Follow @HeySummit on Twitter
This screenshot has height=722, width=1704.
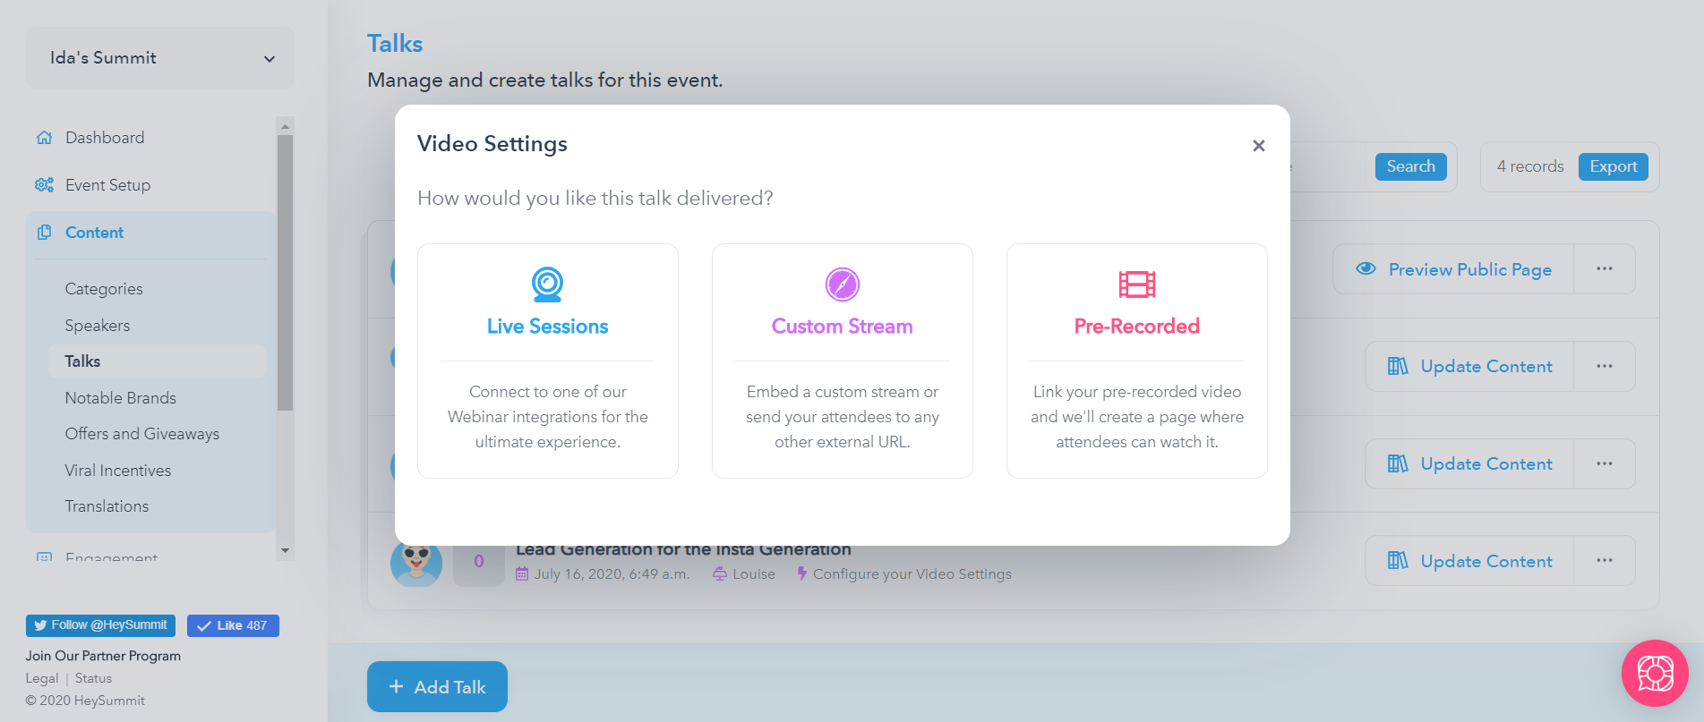pyautogui.click(x=100, y=625)
